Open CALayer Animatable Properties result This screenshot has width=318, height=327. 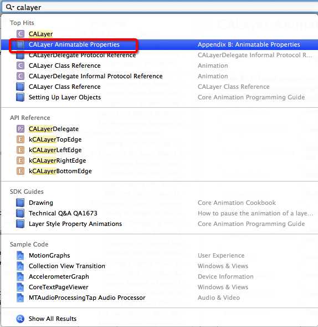pyautogui.click(x=160, y=44)
